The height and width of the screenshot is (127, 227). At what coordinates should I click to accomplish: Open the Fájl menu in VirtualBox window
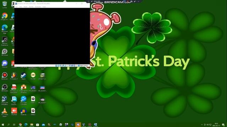click(x=16, y=7)
